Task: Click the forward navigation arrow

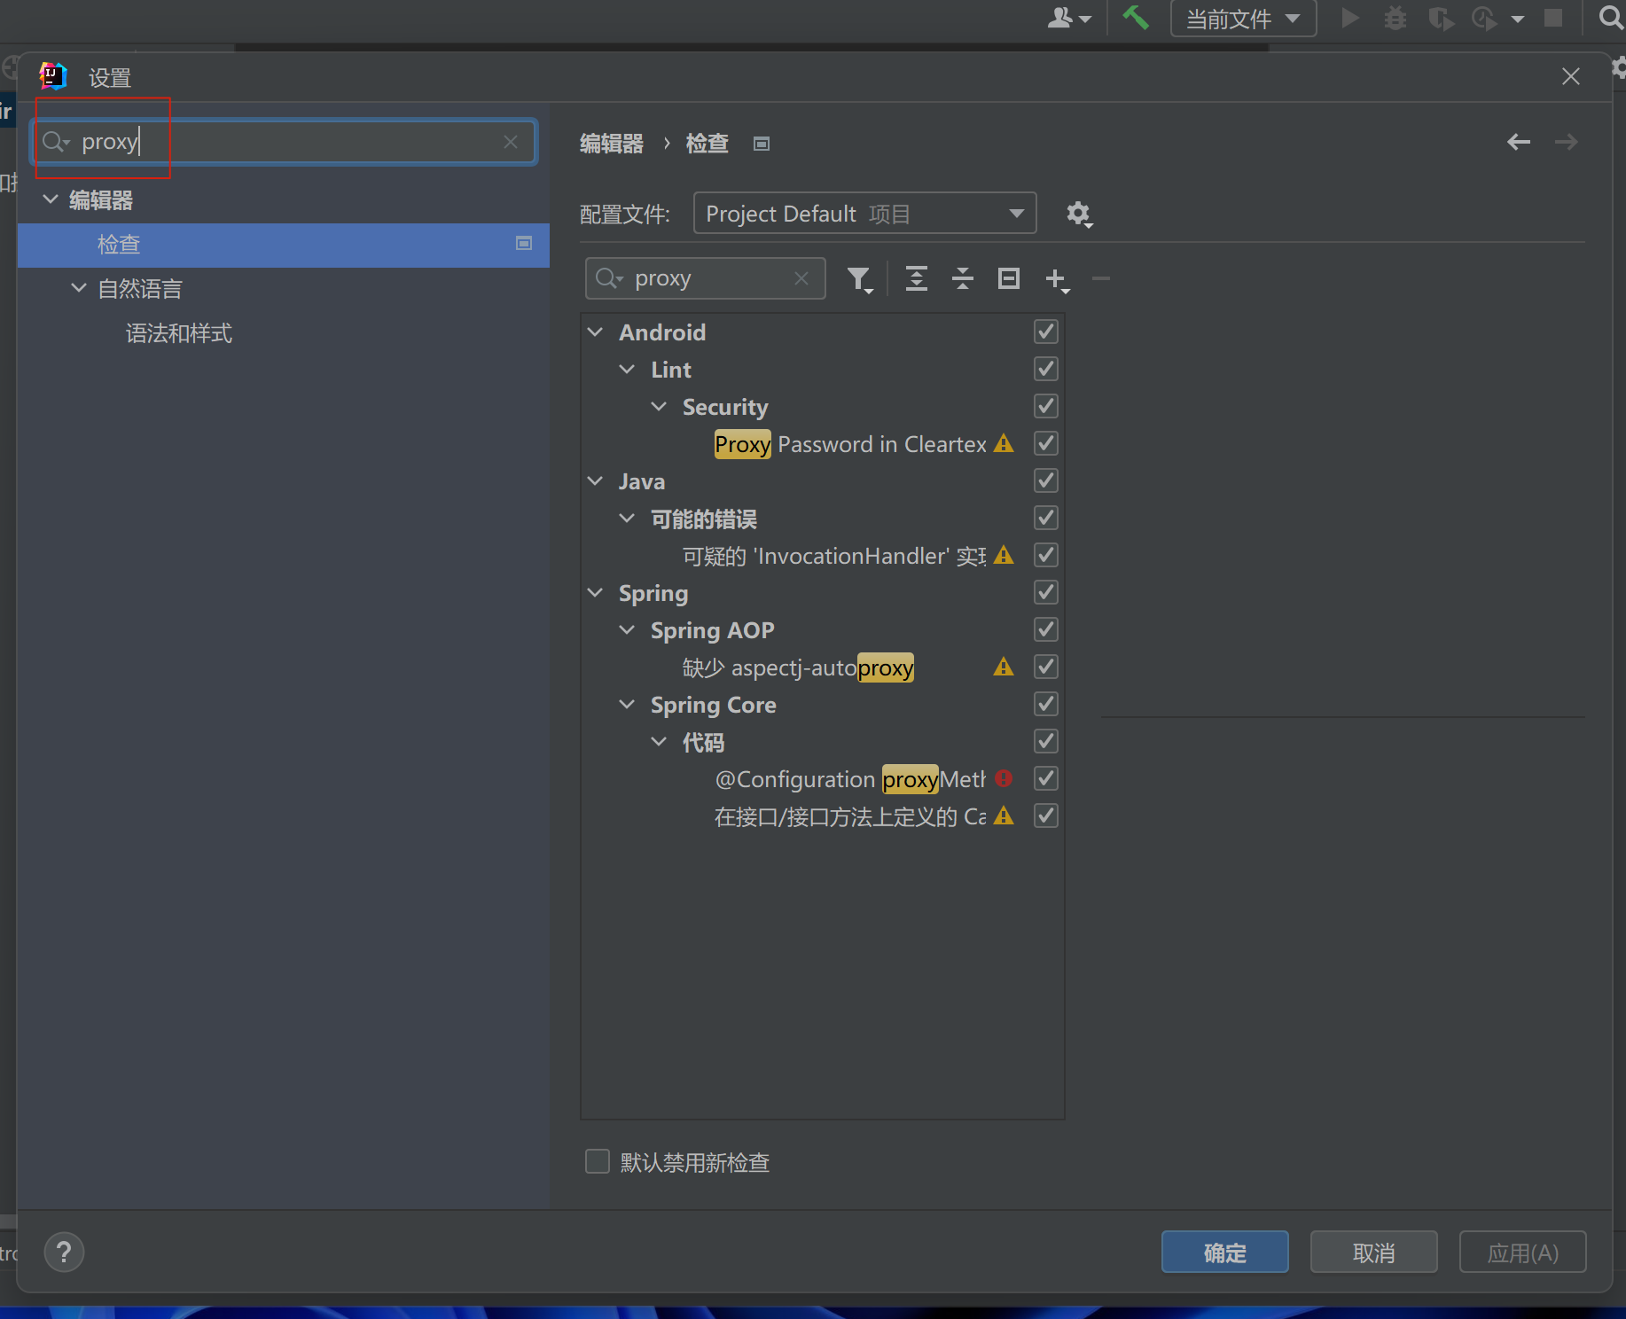Action: click(x=1567, y=142)
